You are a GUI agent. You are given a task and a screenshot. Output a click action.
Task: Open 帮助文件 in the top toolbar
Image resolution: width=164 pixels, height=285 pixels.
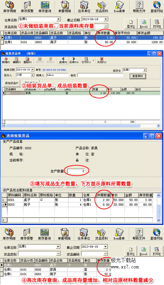tap(139, 7)
